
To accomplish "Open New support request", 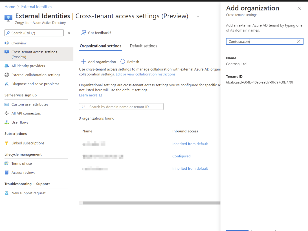I will (x=28, y=193).
